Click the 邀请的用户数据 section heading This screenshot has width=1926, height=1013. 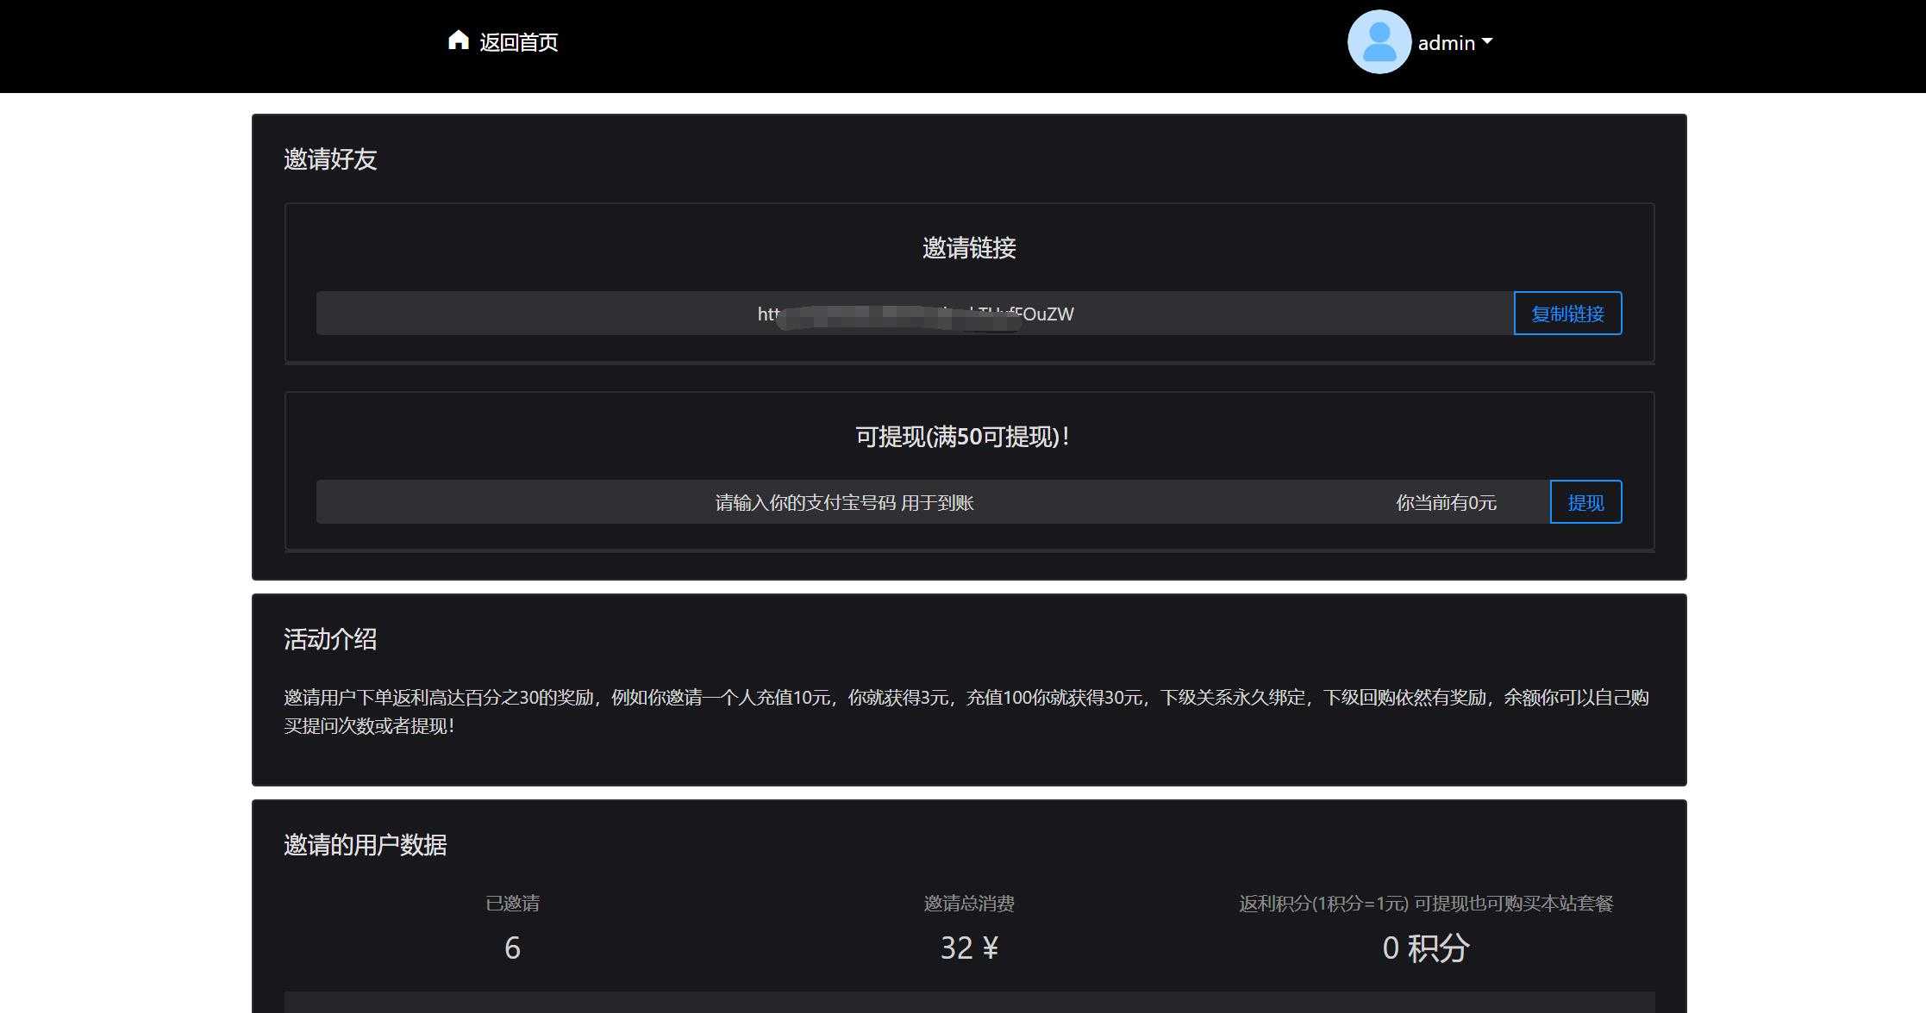(366, 845)
